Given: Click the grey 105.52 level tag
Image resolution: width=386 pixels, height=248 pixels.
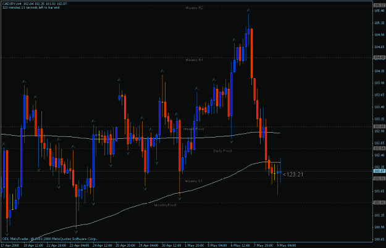Looking at the screenshot, I should (379, 6).
